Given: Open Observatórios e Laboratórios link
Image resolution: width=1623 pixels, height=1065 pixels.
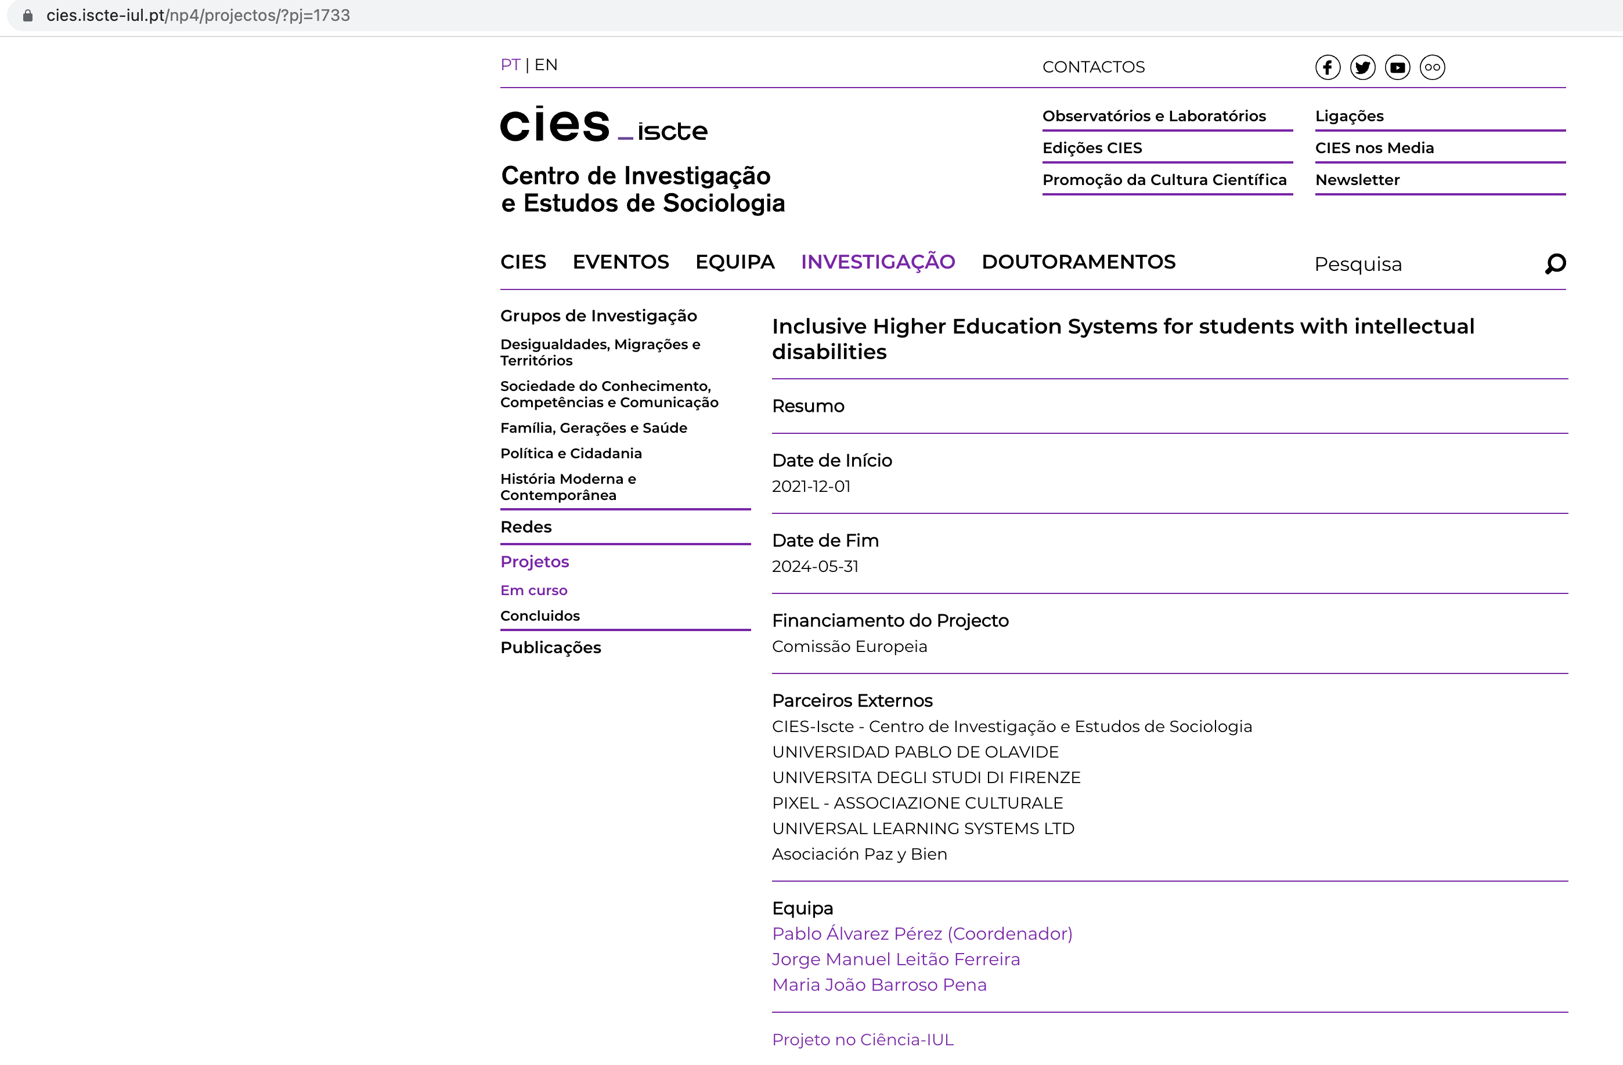Looking at the screenshot, I should click(1154, 116).
